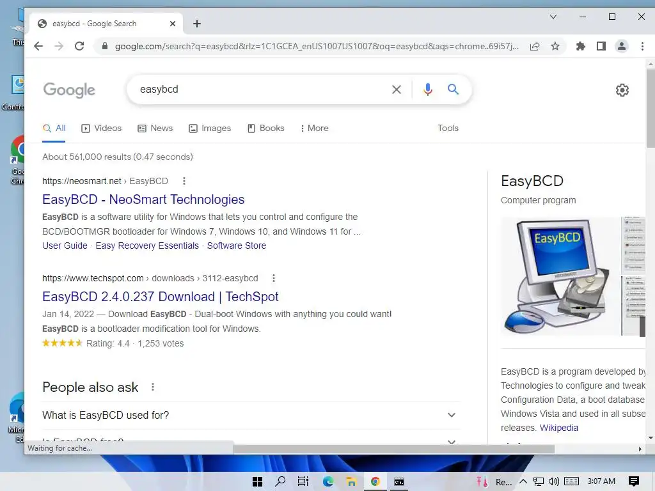Submit search with the magnifier icon
The image size is (655, 491).
click(454, 89)
